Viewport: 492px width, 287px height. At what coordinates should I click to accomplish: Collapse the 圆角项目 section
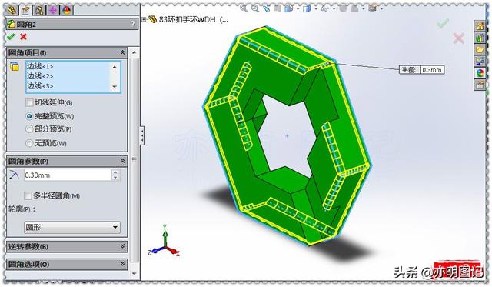click(x=123, y=52)
